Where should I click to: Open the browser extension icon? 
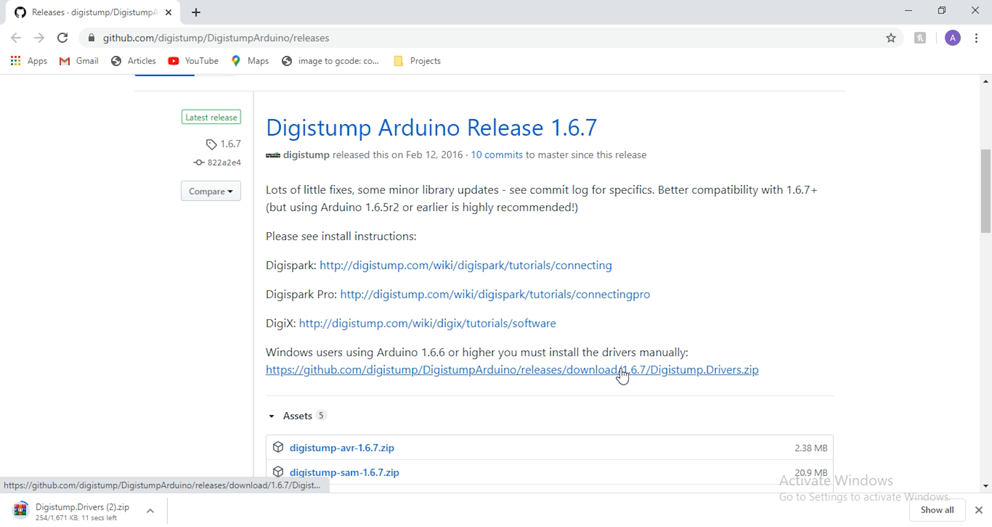(920, 38)
